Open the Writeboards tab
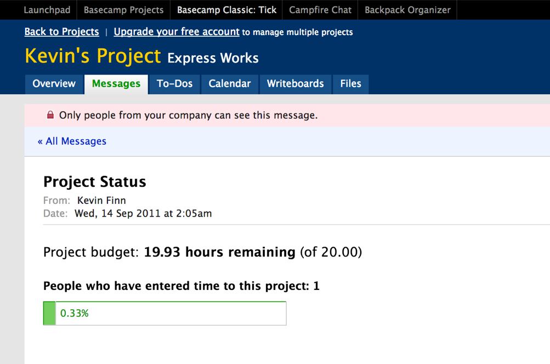 click(295, 84)
